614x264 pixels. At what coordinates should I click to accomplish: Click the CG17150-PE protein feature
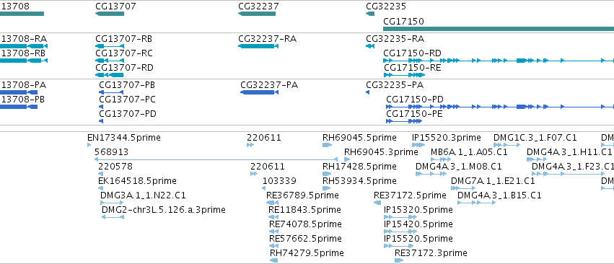[404, 121]
